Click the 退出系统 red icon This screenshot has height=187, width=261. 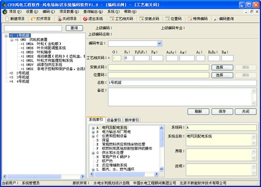pyautogui.click(x=85, y=19)
